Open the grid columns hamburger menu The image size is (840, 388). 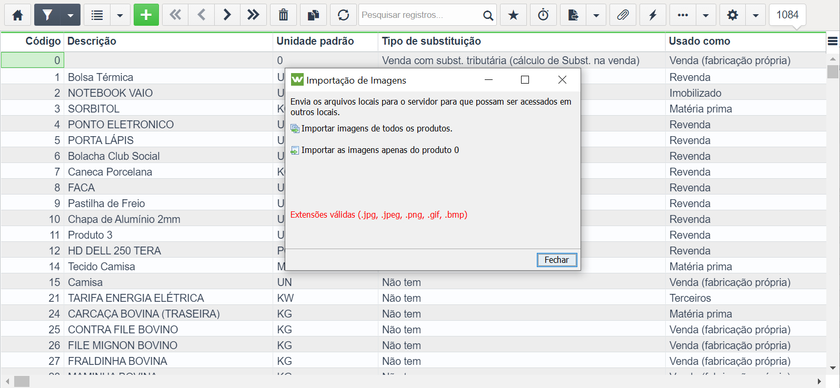833,41
